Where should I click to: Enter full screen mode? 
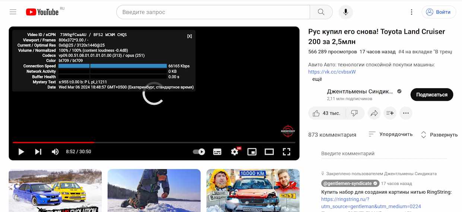point(286,151)
